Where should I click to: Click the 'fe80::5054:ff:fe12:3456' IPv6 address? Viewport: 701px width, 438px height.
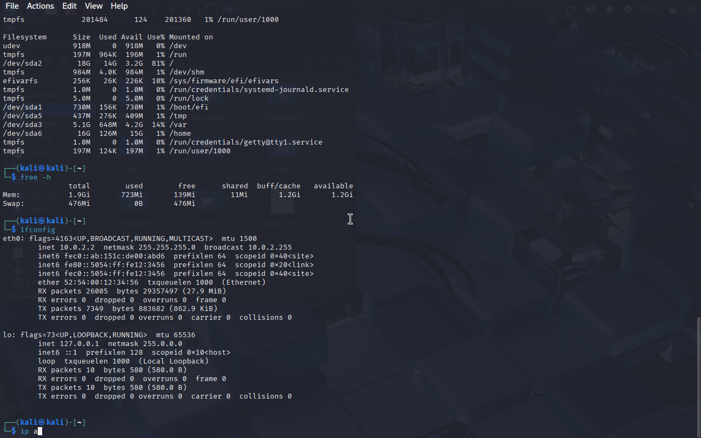(114, 265)
